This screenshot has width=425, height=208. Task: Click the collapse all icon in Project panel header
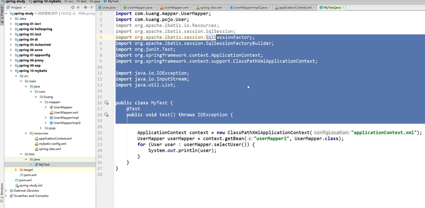[x=78, y=7]
